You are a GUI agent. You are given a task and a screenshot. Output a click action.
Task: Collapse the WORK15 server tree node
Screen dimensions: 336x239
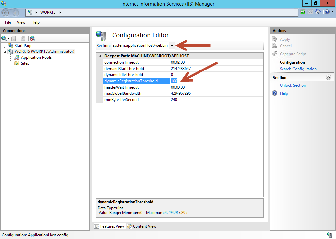5,52
